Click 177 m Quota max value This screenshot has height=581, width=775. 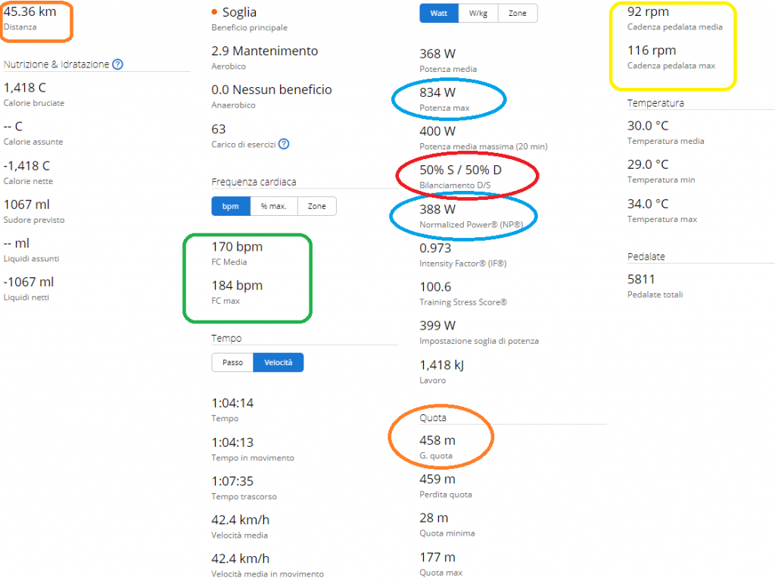(x=437, y=558)
